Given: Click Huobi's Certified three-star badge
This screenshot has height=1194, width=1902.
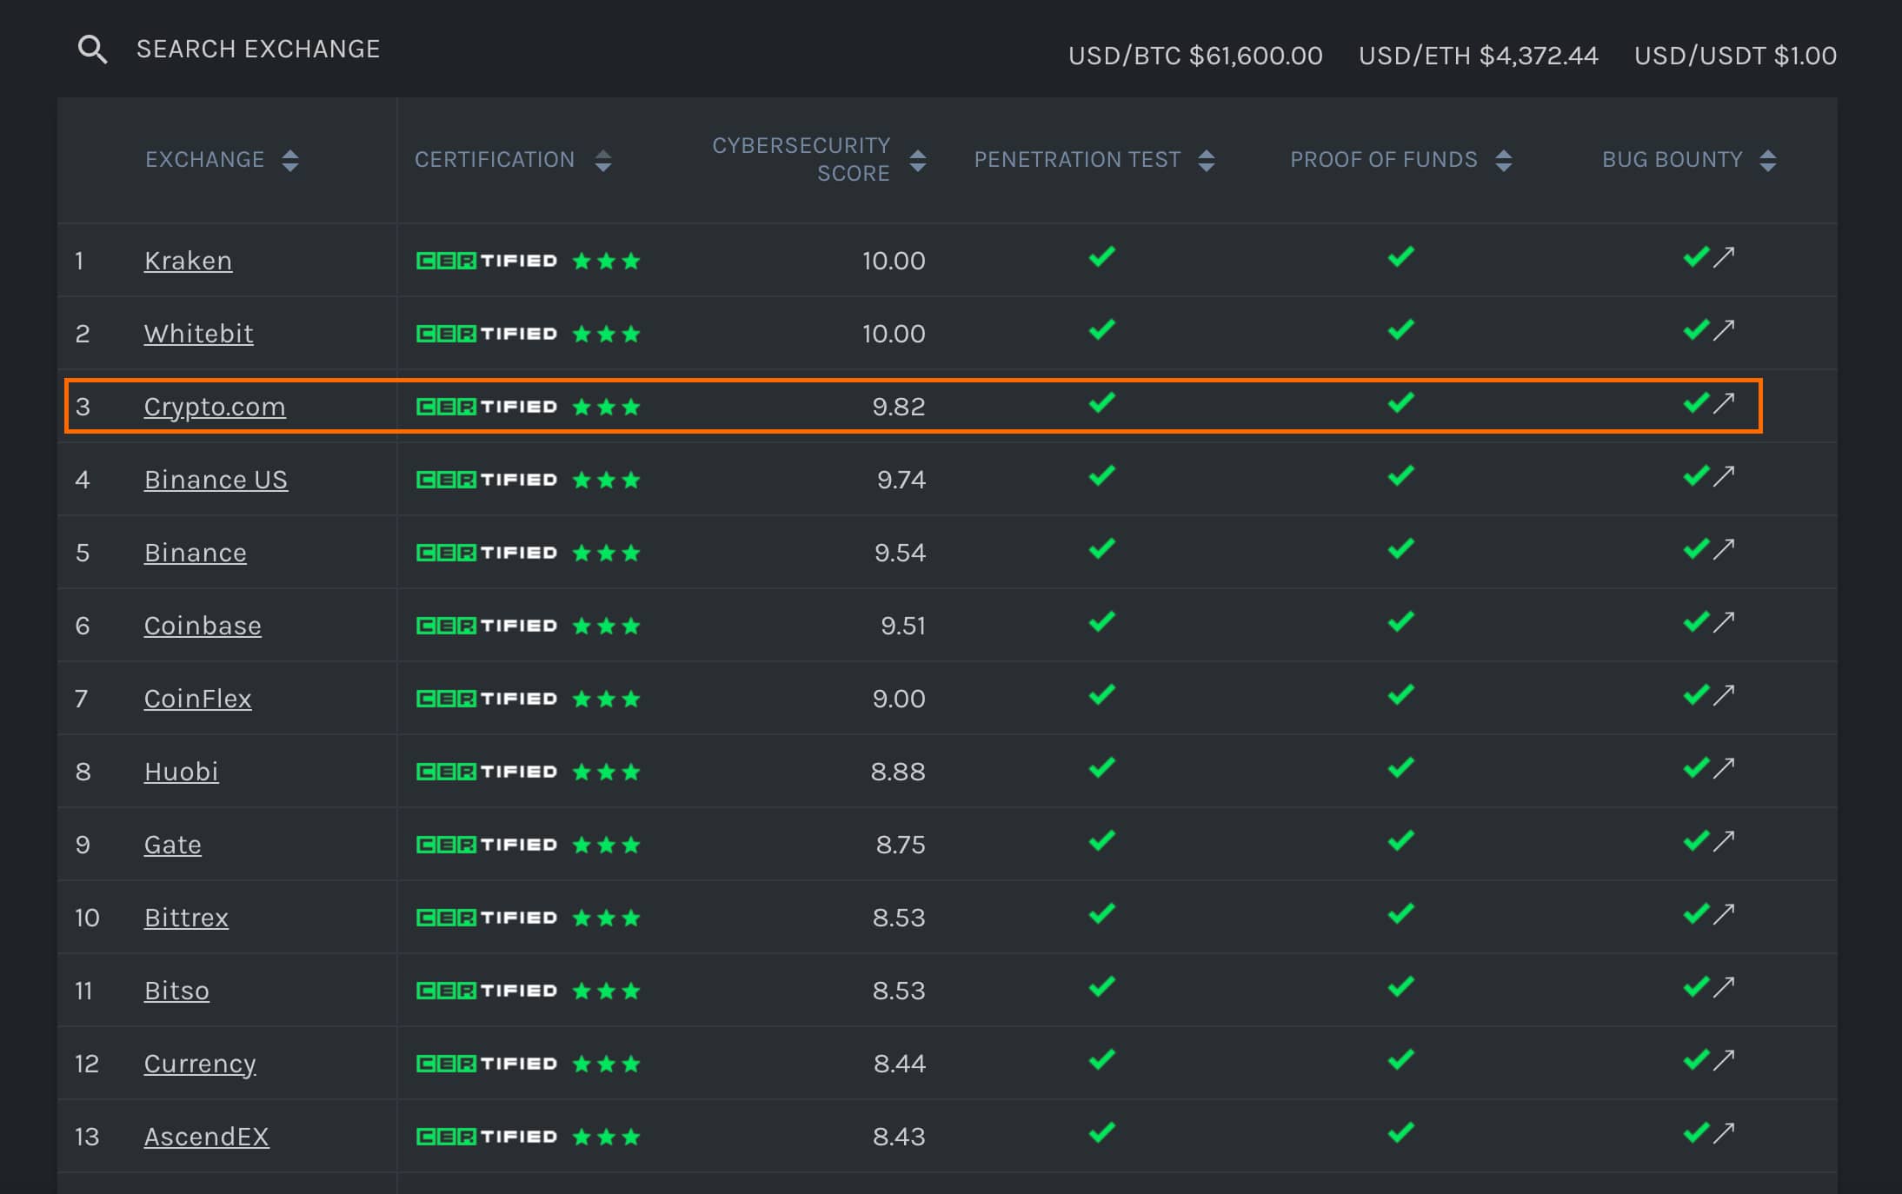Looking at the screenshot, I should pos(529,772).
